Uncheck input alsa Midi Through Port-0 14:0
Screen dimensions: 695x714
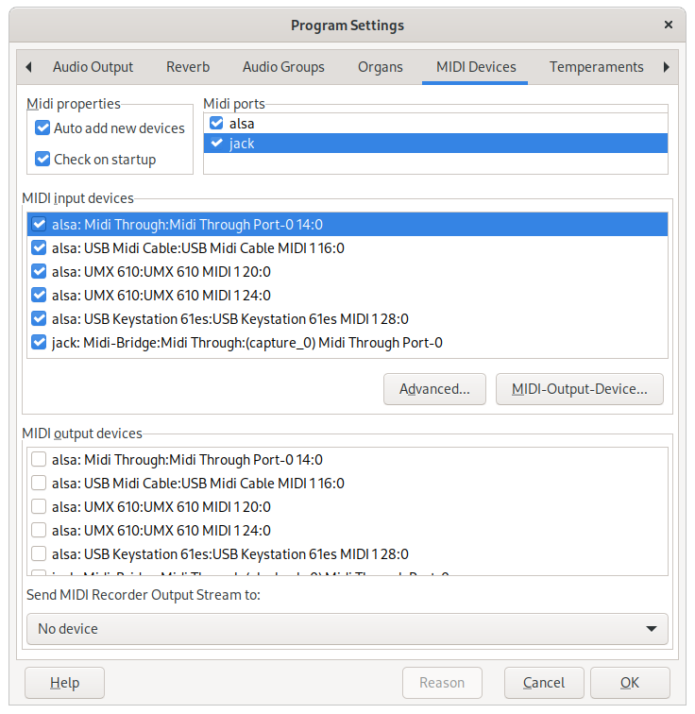pos(39,224)
